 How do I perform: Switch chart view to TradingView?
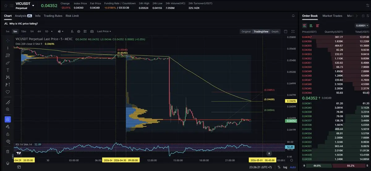click(x=261, y=32)
